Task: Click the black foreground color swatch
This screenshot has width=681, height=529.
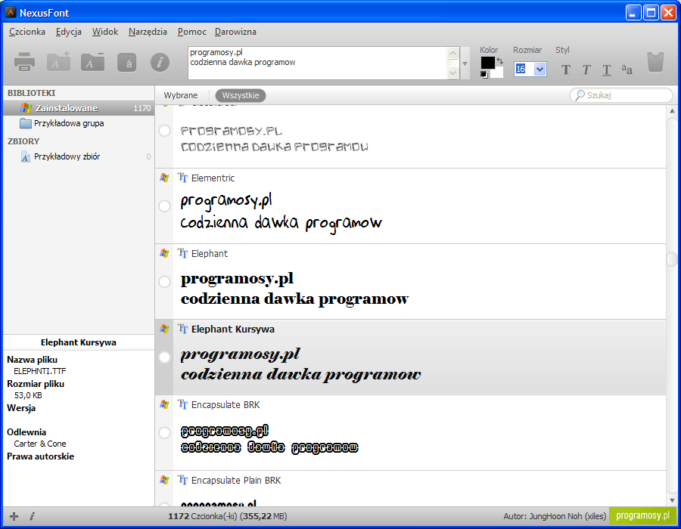Action: [x=487, y=63]
